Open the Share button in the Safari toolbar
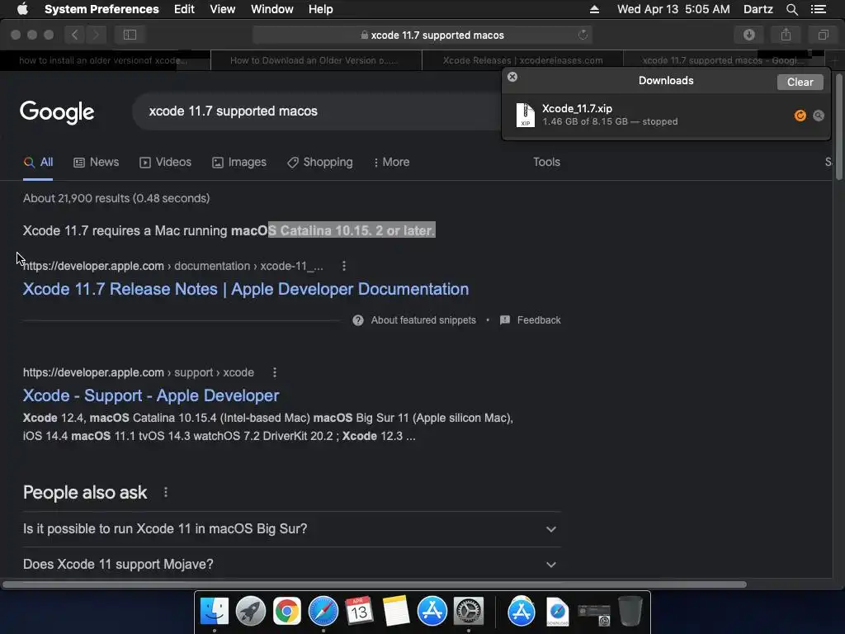The width and height of the screenshot is (845, 634). [786, 35]
